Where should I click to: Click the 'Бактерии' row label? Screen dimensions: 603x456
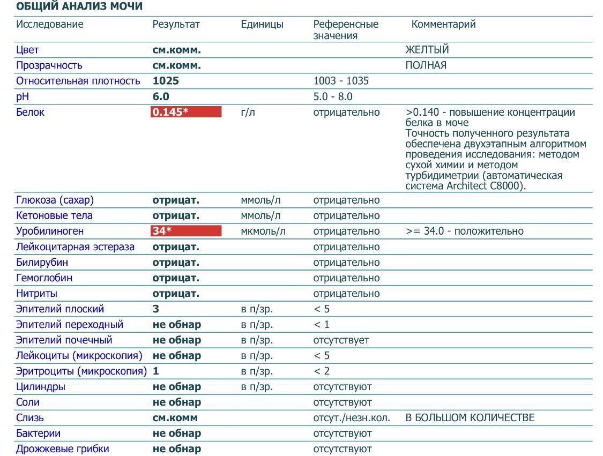click(x=38, y=433)
